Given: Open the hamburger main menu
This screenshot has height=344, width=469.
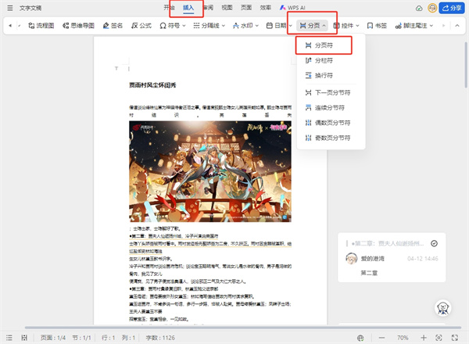Looking at the screenshot, I should [10, 8].
